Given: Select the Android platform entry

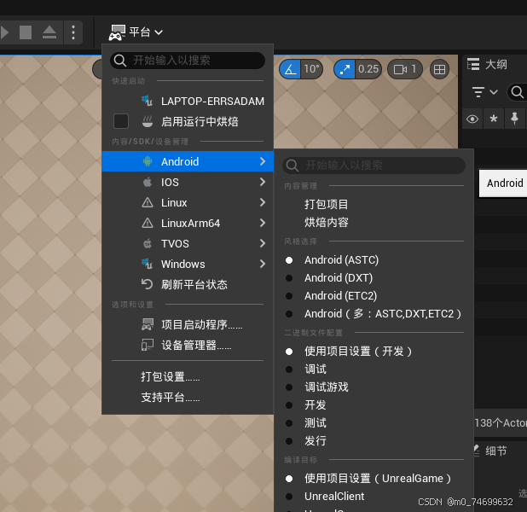Looking at the screenshot, I should [x=188, y=161].
